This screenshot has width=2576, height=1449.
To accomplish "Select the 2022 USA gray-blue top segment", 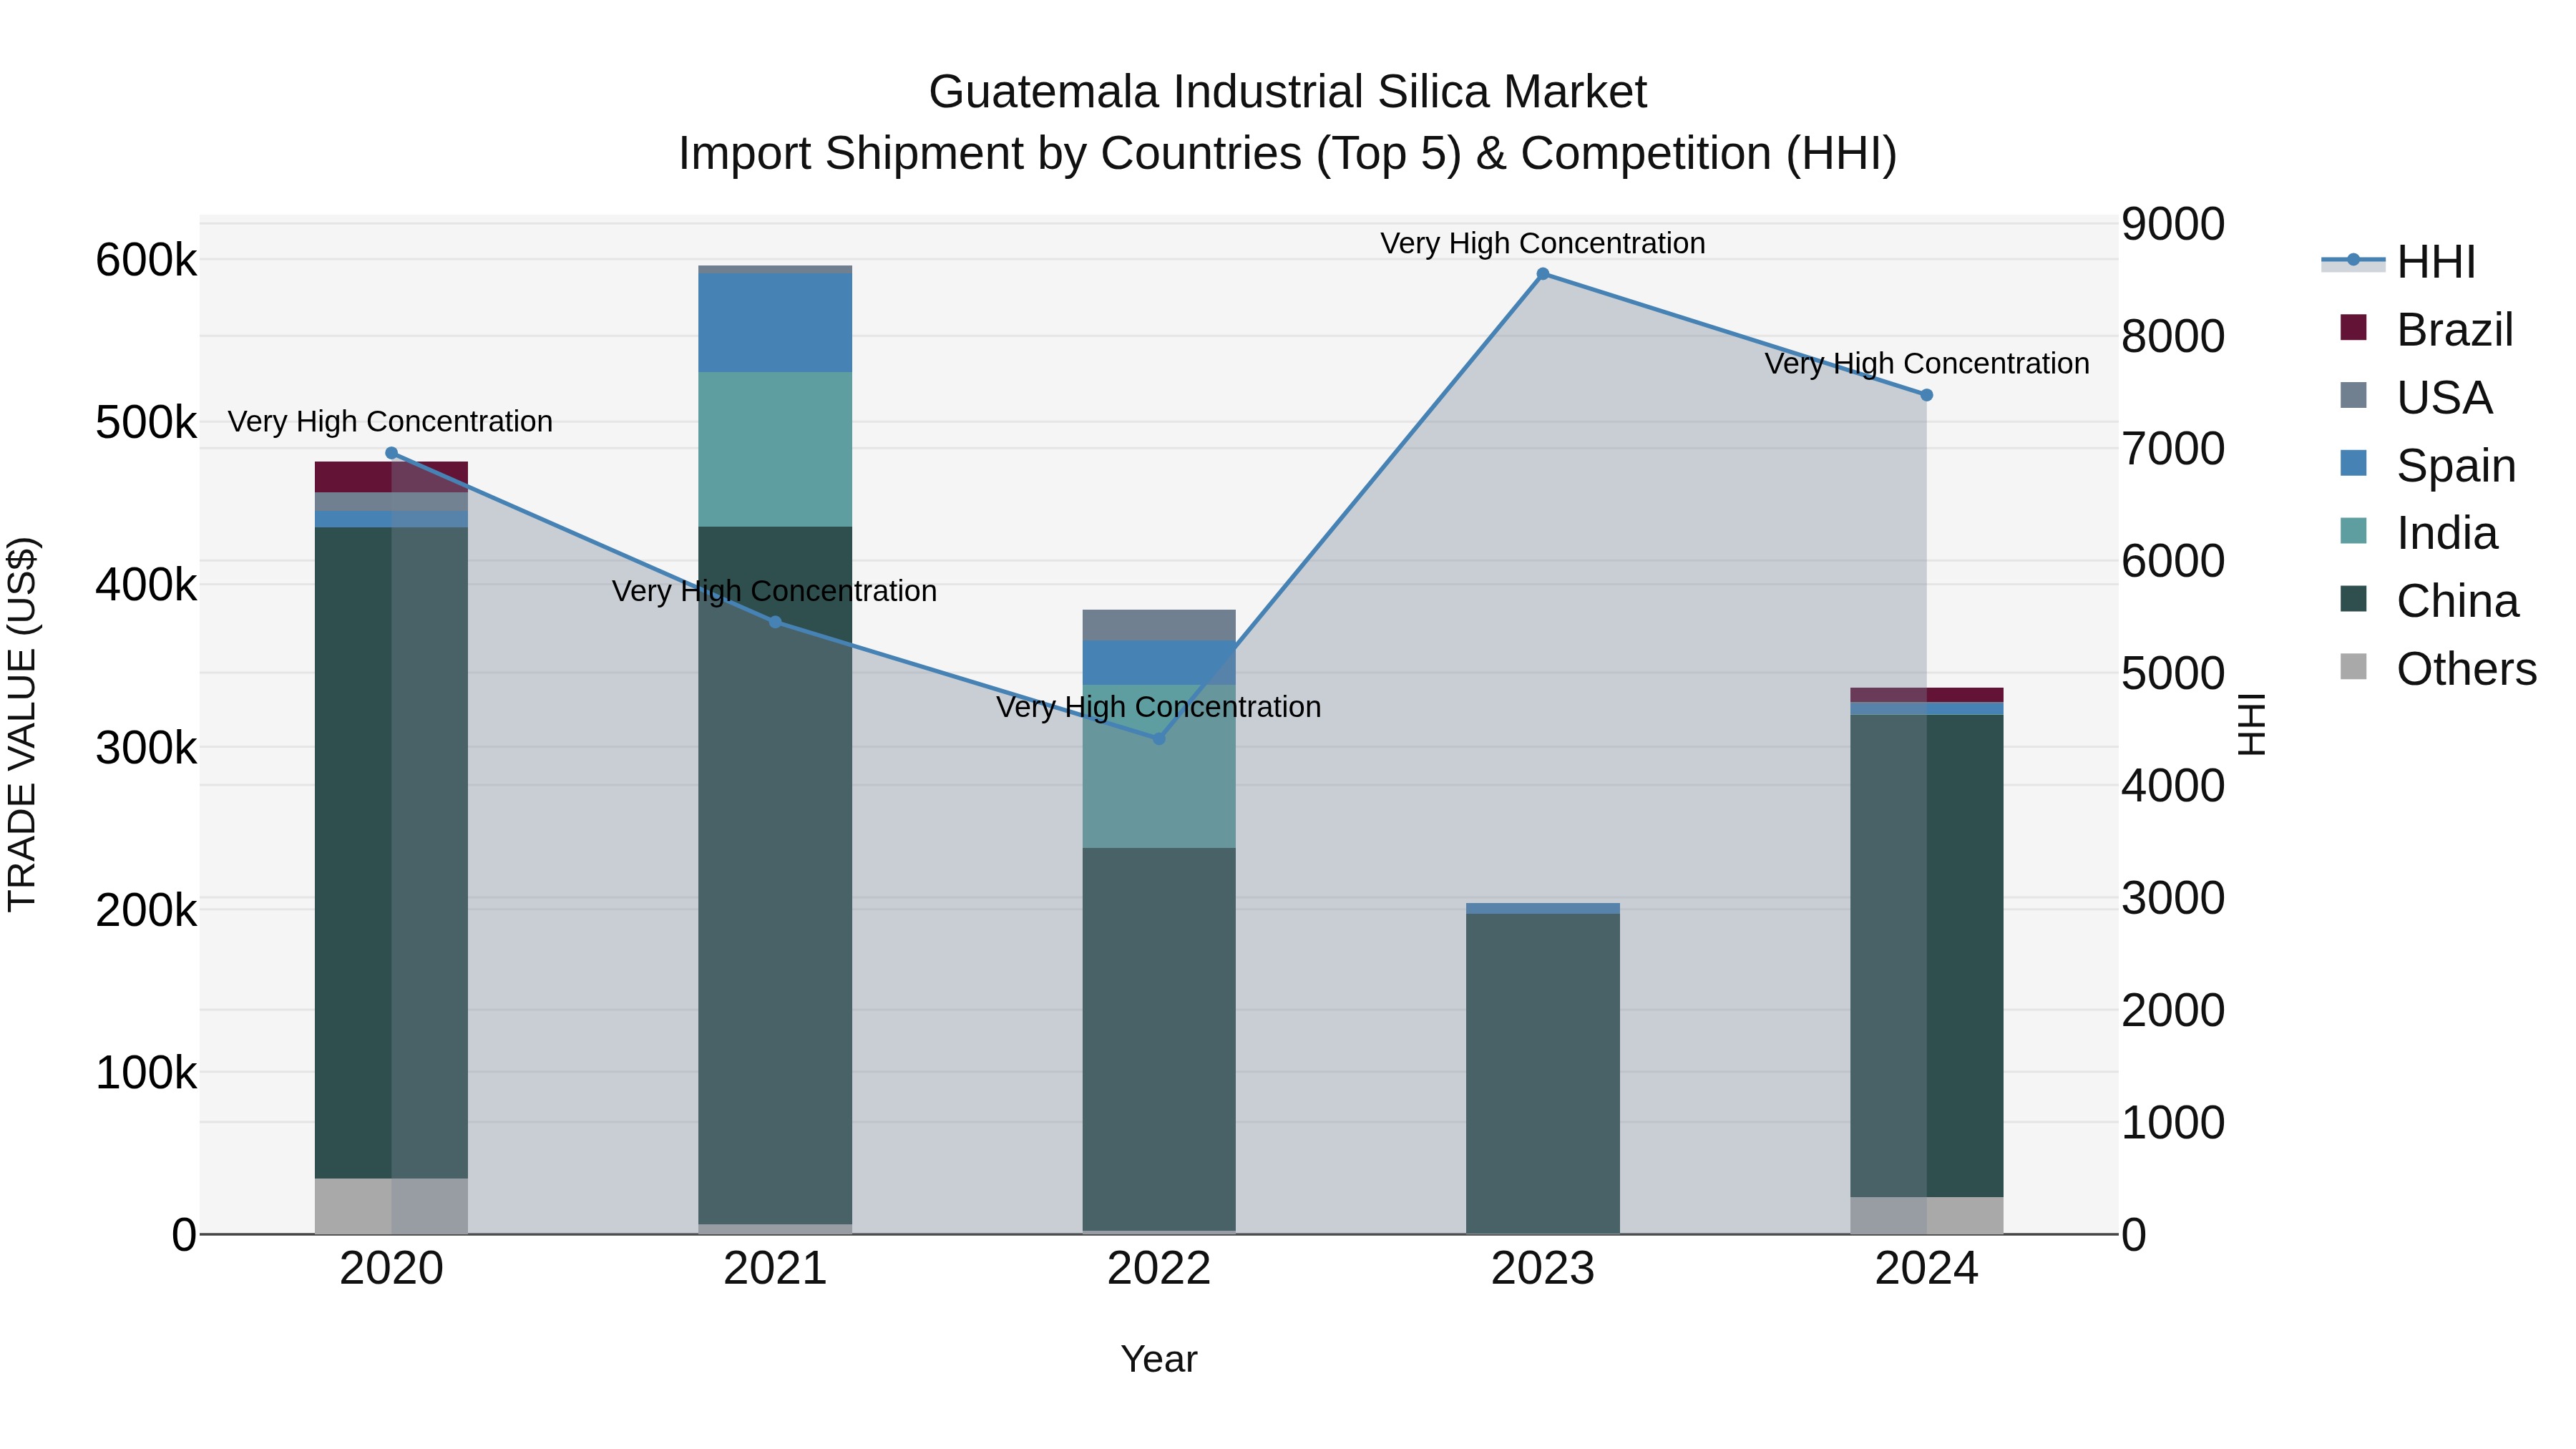I will tap(1159, 625).
